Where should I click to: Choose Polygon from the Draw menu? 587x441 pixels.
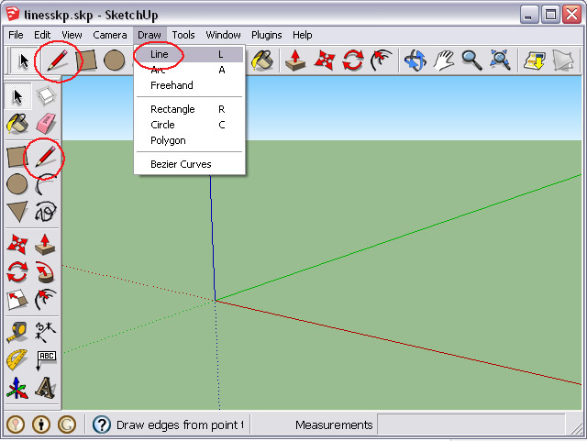point(190,140)
